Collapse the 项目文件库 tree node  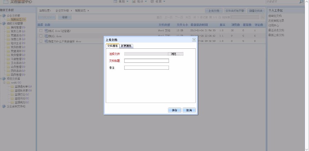pyautogui.click(x=1, y=79)
